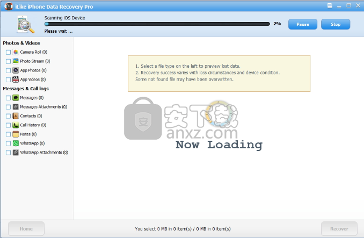Screen dimensions: 364x238
Task: Open the App Videos (0) entry
Action: [33, 80]
